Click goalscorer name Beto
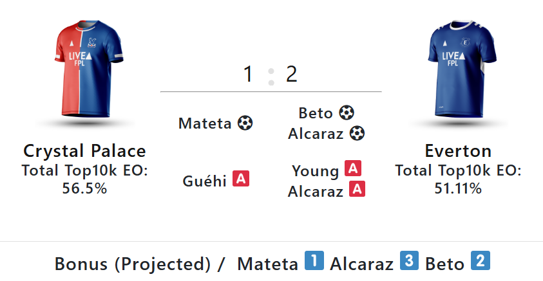This screenshot has height=281, width=543. 316,113
